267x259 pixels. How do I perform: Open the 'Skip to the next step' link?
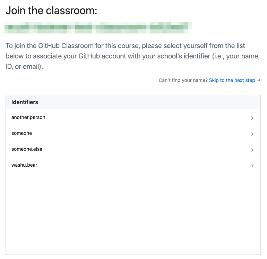click(x=232, y=80)
